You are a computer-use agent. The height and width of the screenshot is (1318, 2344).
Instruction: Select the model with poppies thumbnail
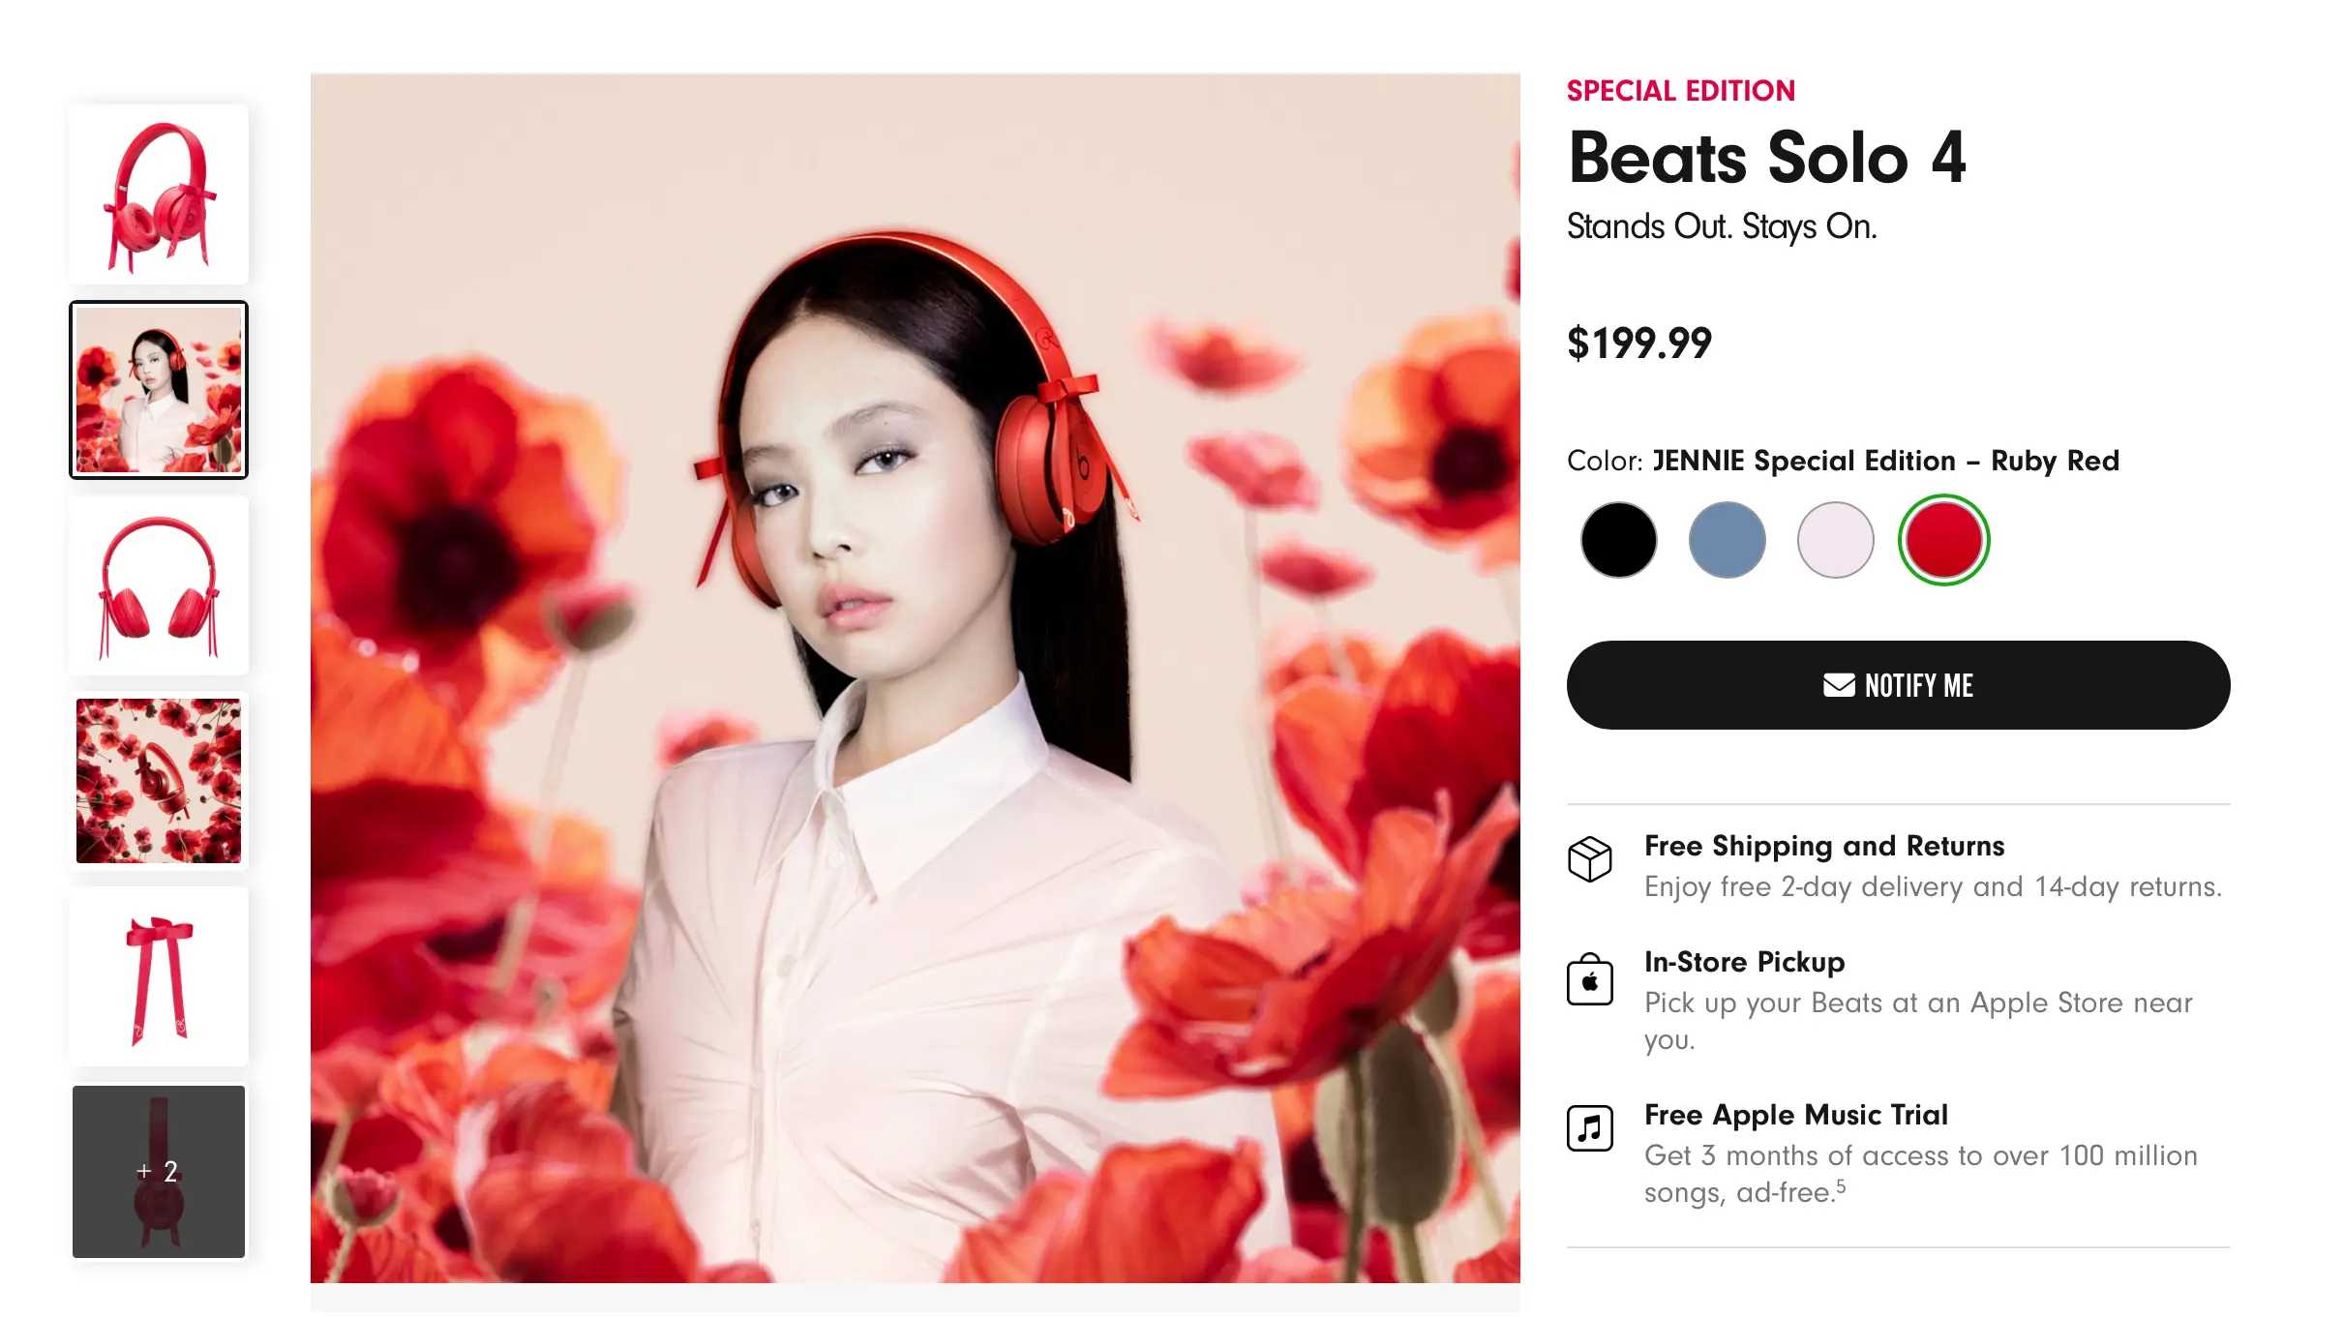tap(159, 390)
